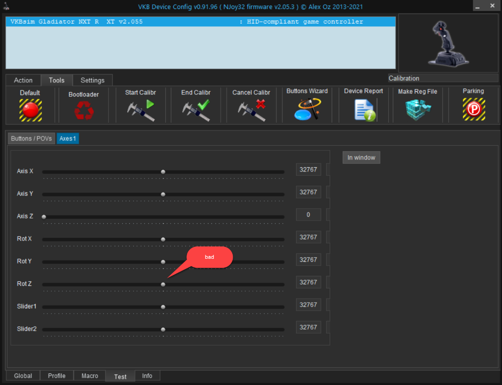This screenshot has height=385, width=502.
Task: Select VKBsim Gladiator NXT R device row
Action: [x=201, y=22]
